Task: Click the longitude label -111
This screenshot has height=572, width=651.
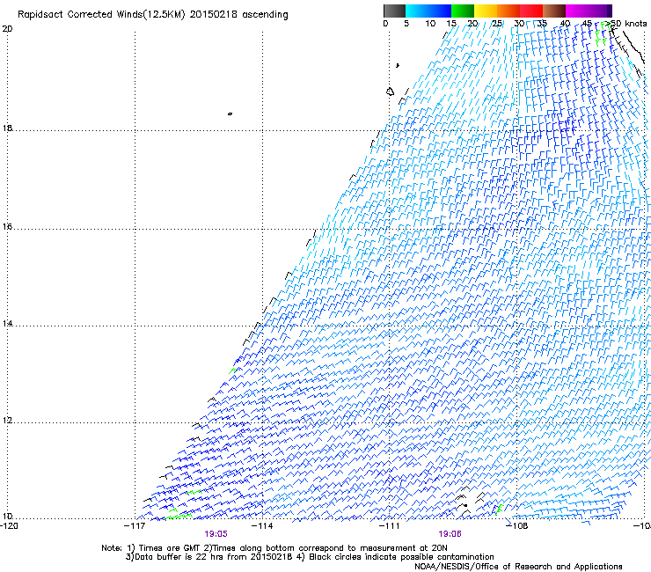Action: 390,526
